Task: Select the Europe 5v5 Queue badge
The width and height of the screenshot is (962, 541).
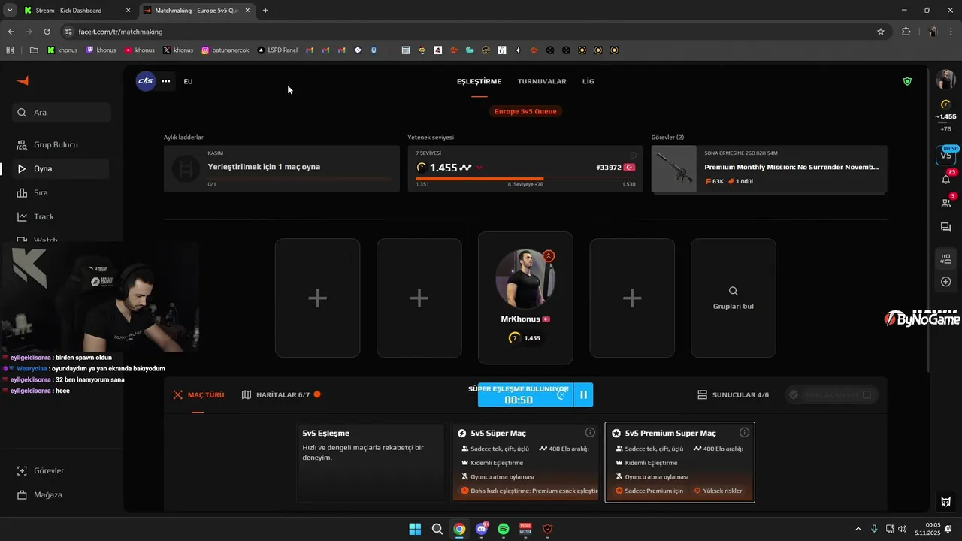Action: coord(525,111)
